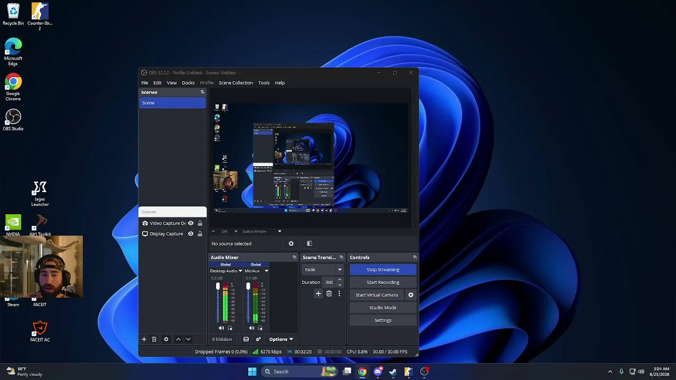Open OBS Settings from Controls
Screen dimensions: 676x380
point(383,320)
